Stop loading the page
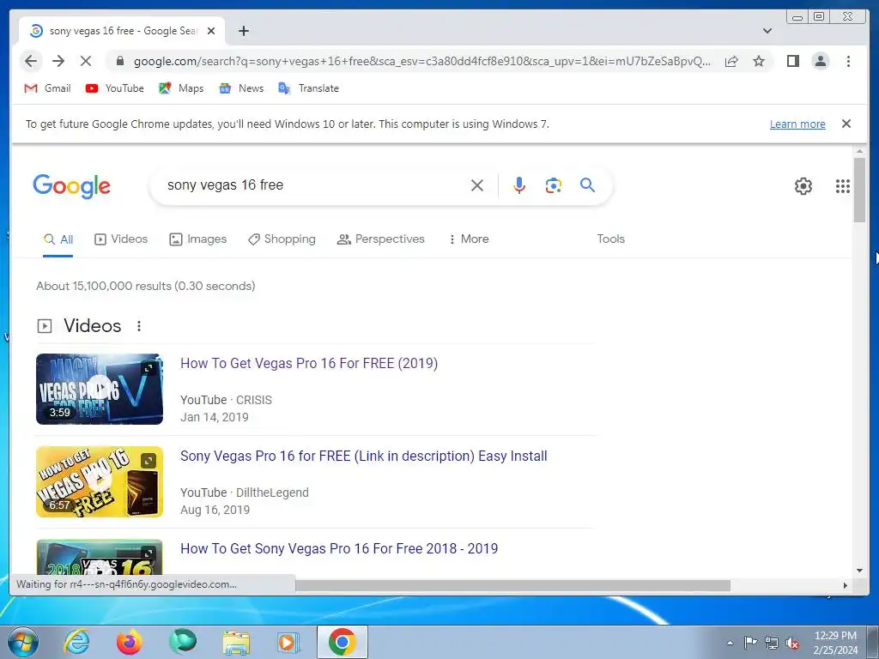Viewport: 879px width, 659px height. tap(86, 61)
